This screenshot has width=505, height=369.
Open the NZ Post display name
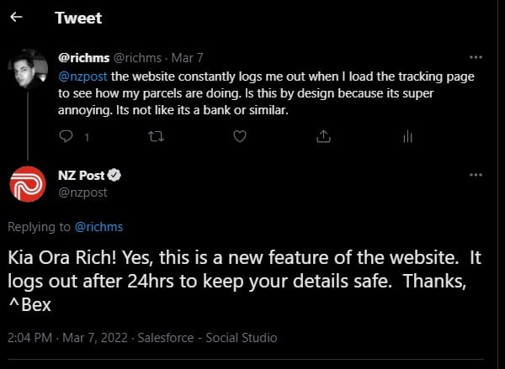pos(80,176)
